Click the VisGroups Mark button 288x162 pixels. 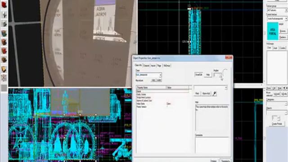pos(280,88)
